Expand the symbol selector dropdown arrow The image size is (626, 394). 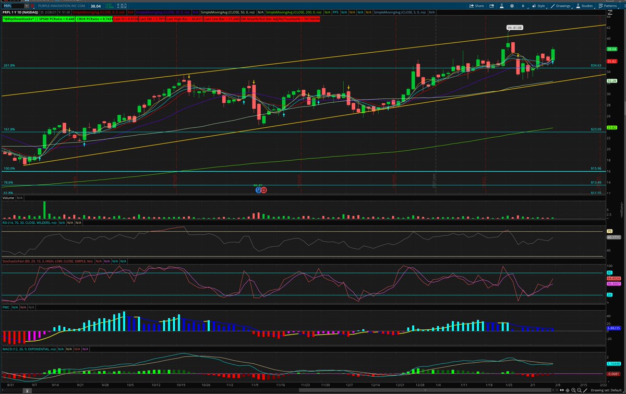pos(27,6)
